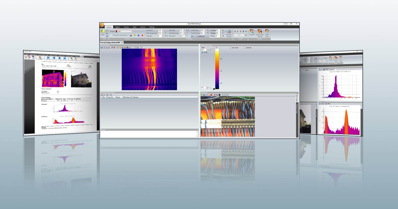
Task: Open the TwinPix wizard
Action: [x=252, y=32]
